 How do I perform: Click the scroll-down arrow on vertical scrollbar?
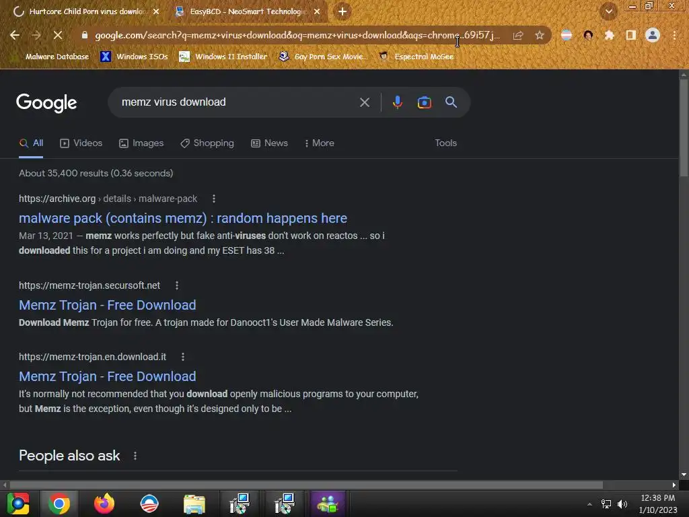pyautogui.click(x=684, y=475)
